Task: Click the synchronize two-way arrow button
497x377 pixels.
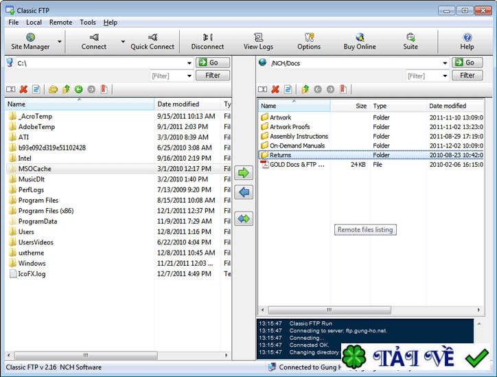Action: 244,219
